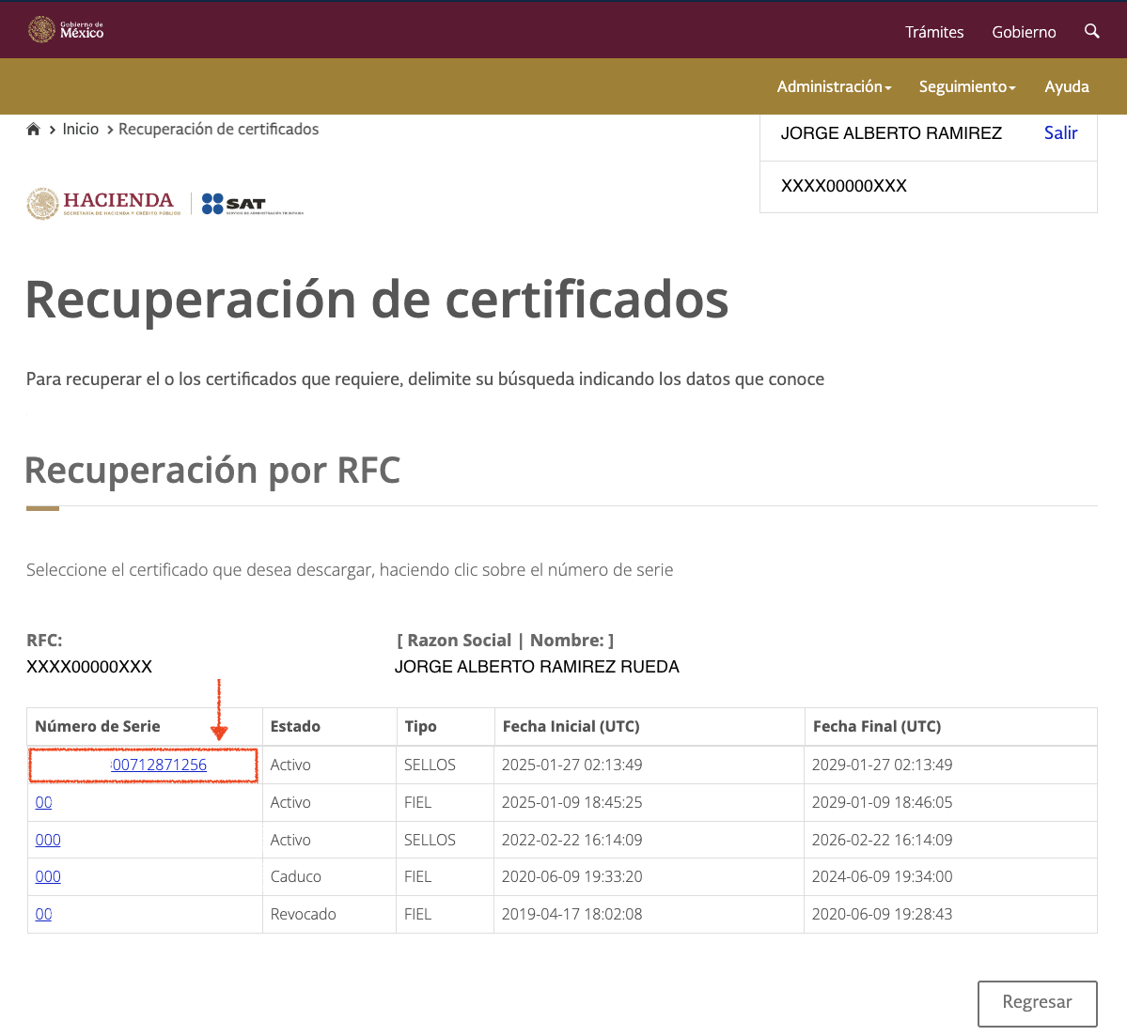Open the Ayuda menu item
Screen dimensions: 1127x1036
click(x=1067, y=86)
